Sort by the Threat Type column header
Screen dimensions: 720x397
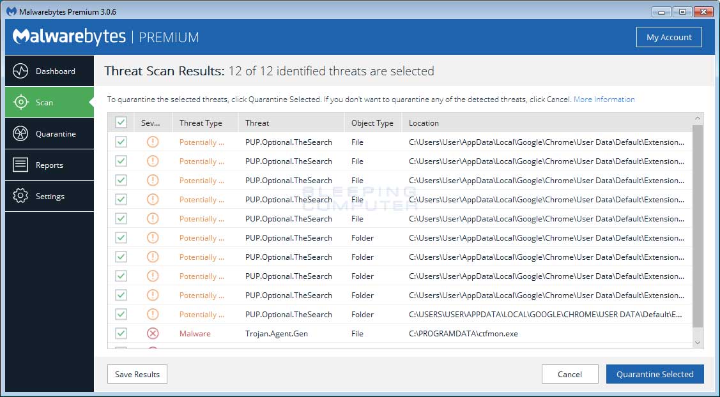pyautogui.click(x=206, y=123)
